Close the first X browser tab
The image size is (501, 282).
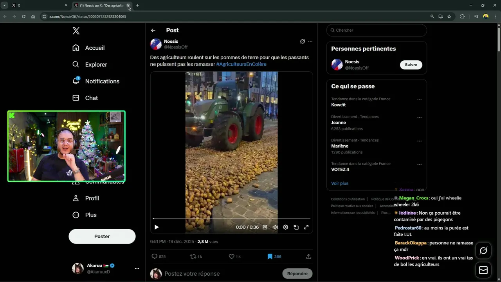66,5
